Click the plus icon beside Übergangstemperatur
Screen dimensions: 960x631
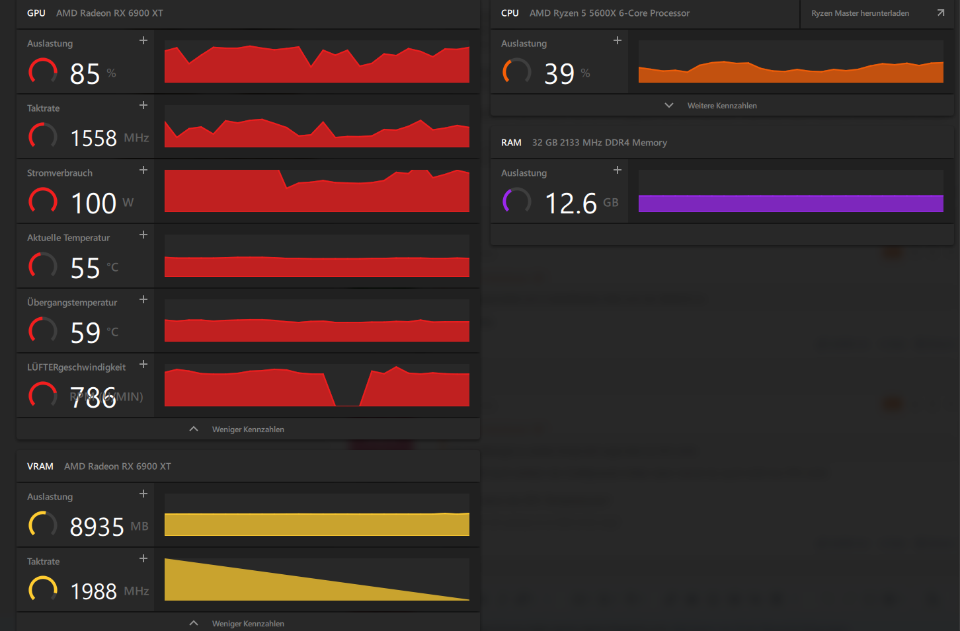pyautogui.click(x=143, y=300)
